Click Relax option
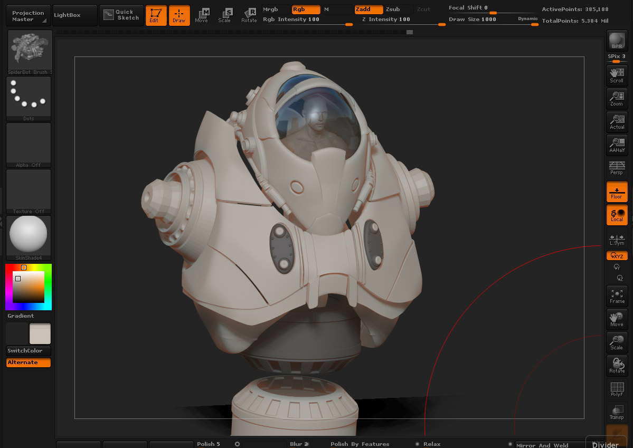 click(x=431, y=444)
